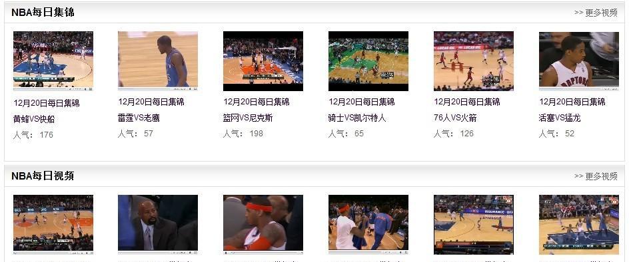Open NBA每日视频 thumbnail of coach in suit
Image resolution: width=637 pixels, height=262 pixels.
click(158, 225)
